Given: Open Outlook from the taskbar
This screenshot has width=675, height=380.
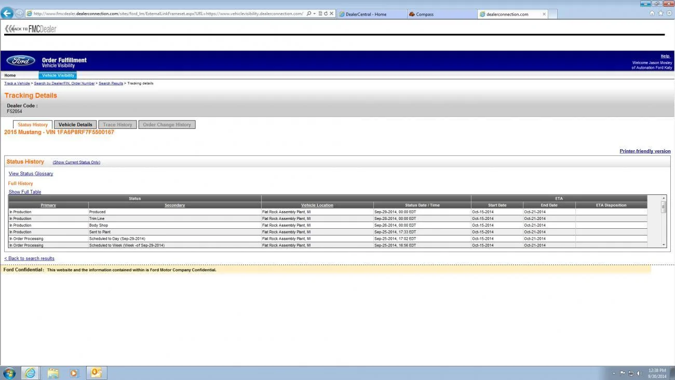Looking at the screenshot, I should pyautogui.click(x=96, y=373).
